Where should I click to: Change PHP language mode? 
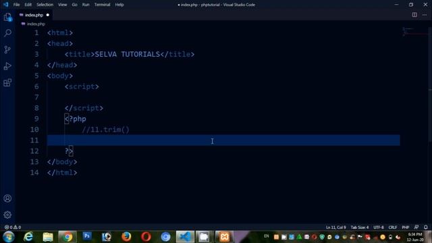coord(405,227)
